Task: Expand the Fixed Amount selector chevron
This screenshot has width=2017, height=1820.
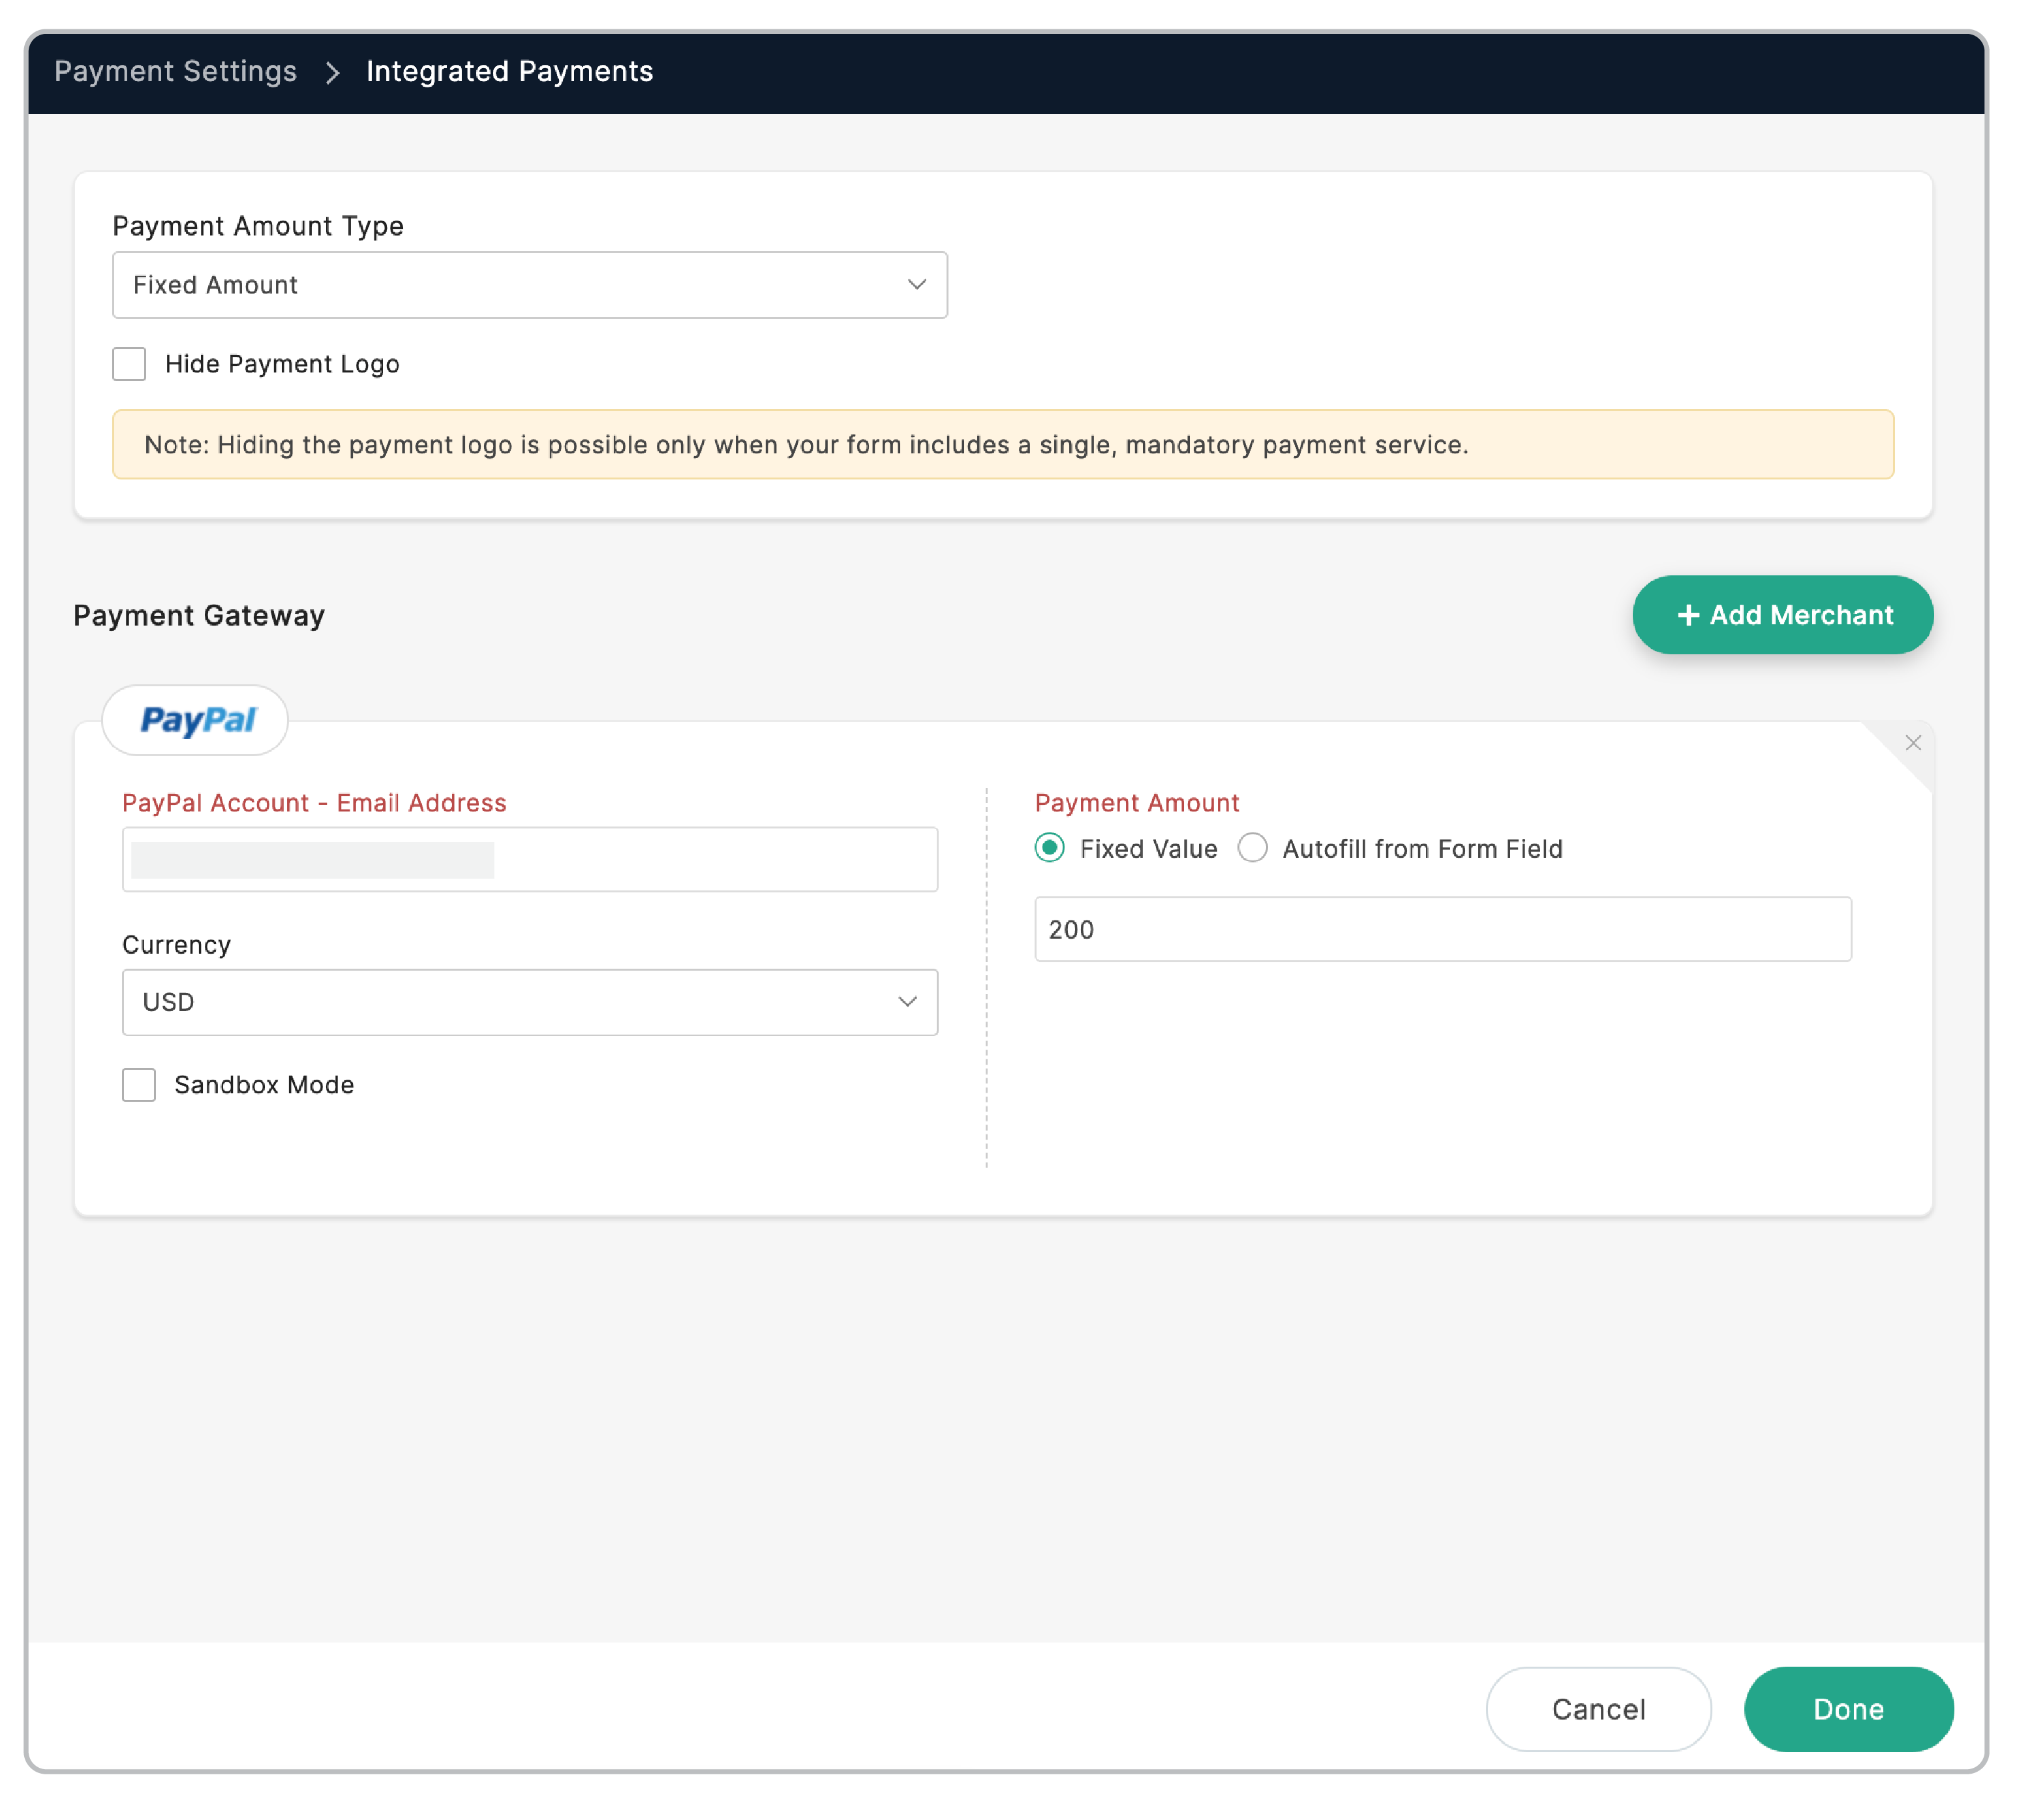Action: tap(916, 285)
